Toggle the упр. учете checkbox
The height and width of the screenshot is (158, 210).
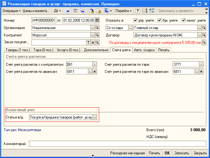(x=135, y=21)
